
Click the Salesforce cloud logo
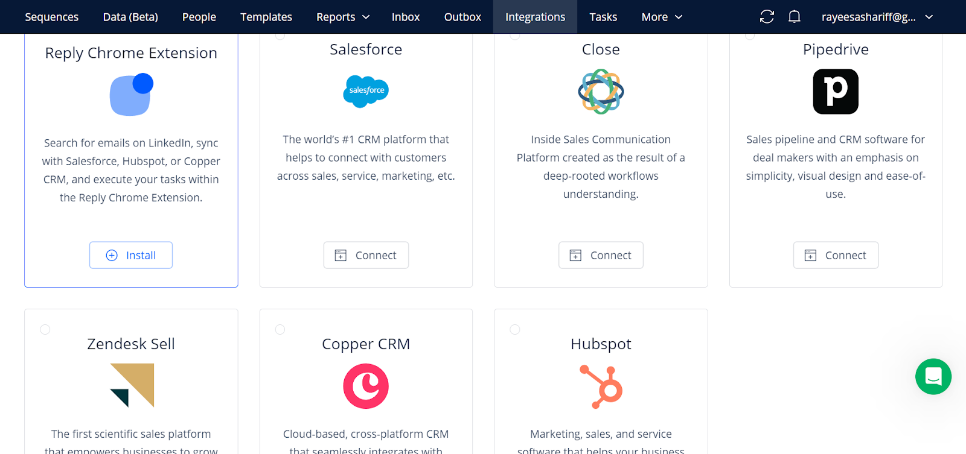click(x=366, y=92)
